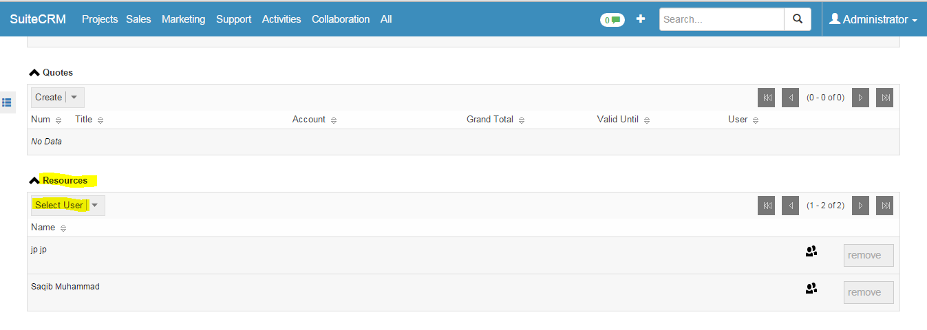Collapse the Resources subpanel
Screen dimensions: 927x330
coord(34,180)
